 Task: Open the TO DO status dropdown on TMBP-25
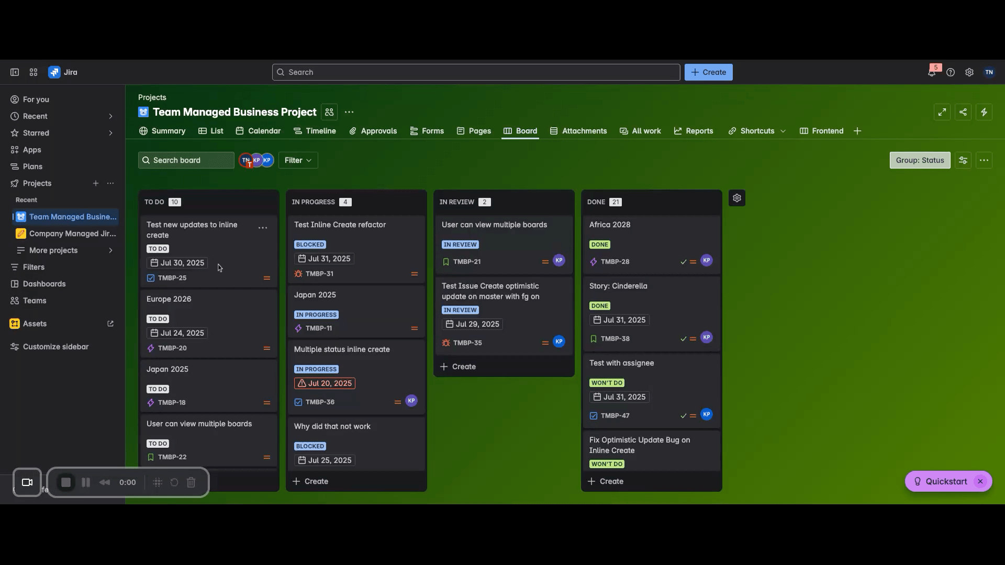pyautogui.click(x=158, y=249)
